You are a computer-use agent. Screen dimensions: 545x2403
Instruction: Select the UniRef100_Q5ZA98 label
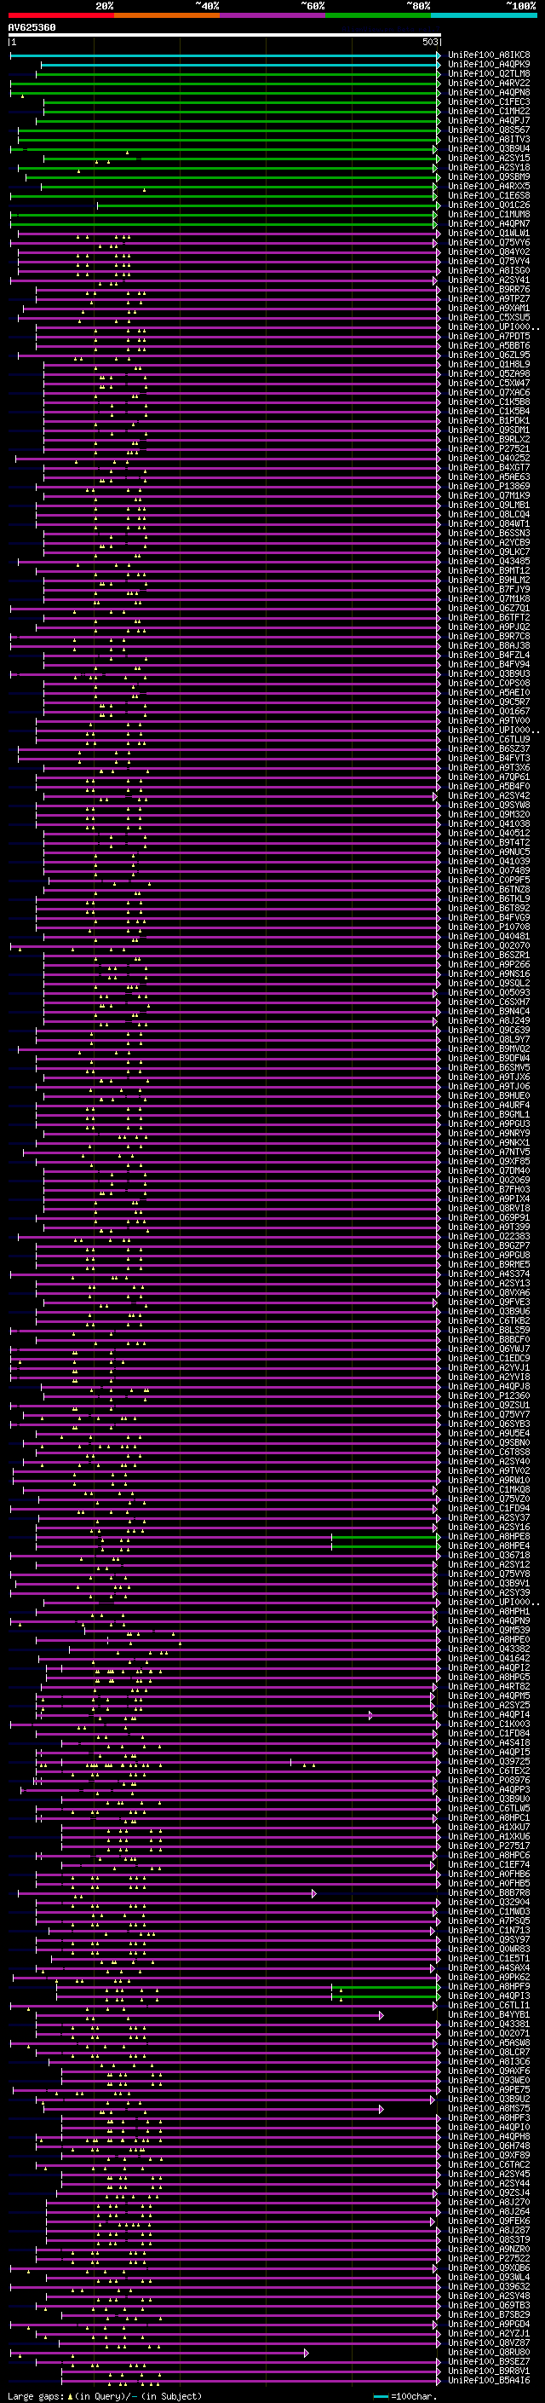click(488, 374)
